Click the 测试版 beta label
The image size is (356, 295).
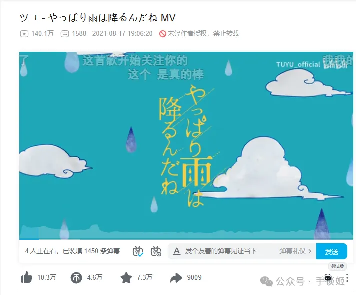(337, 266)
